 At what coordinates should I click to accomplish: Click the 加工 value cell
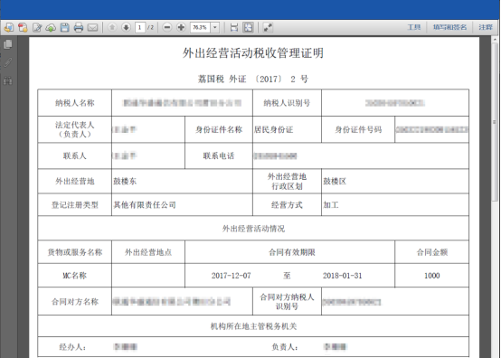[395, 204]
